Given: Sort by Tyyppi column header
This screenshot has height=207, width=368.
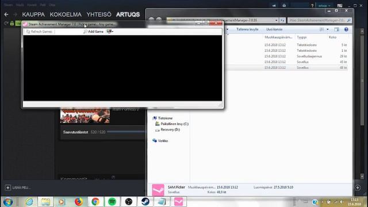Looking at the screenshot, I should (x=301, y=37).
